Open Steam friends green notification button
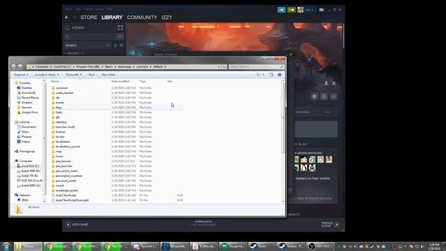Image resolution: width=446 pixels, height=251 pixels. point(291,10)
